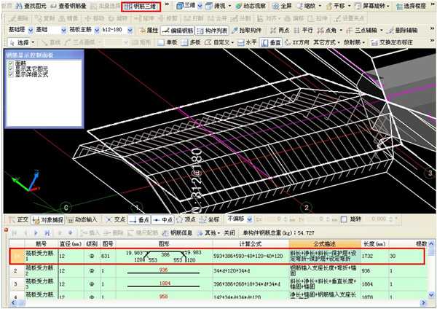Open the 其它方式 layout menu
This screenshot has height=309, width=437.
point(326,42)
